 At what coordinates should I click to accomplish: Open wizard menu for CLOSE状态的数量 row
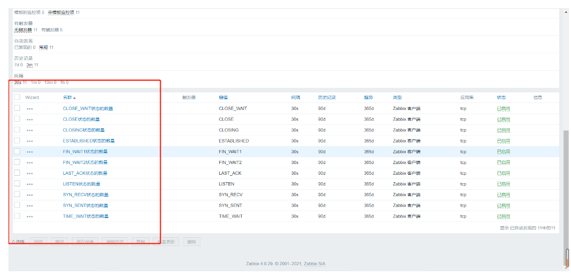(x=29, y=119)
